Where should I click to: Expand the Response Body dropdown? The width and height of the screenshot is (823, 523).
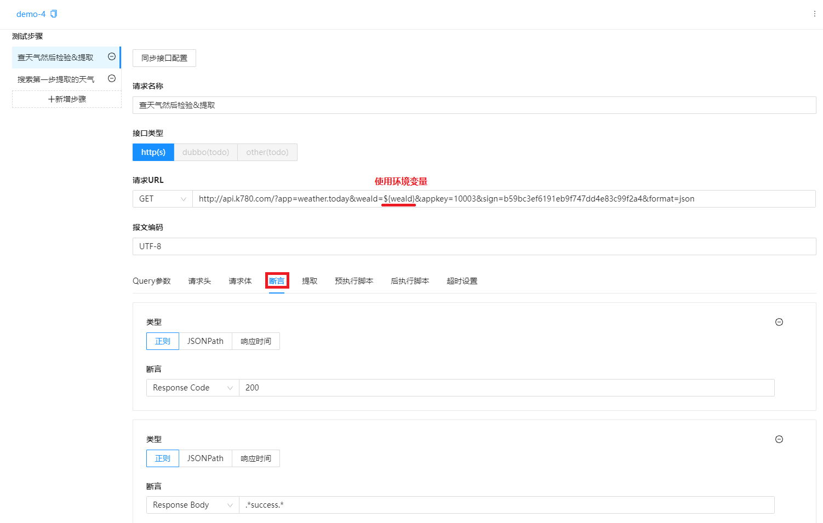[192, 505]
